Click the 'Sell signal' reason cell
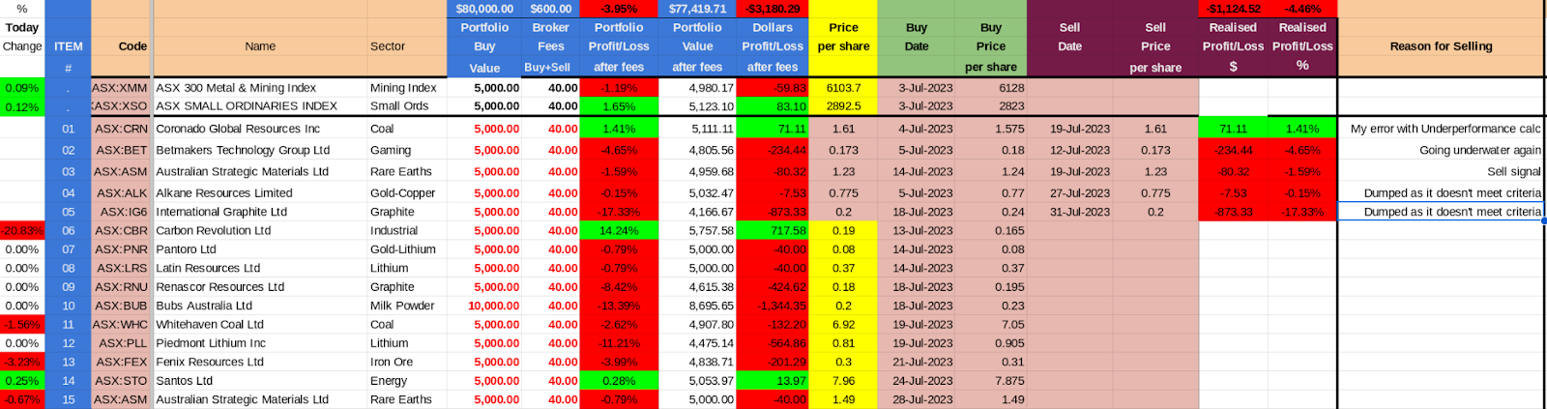Image resolution: width=1547 pixels, height=409 pixels. pyautogui.click(x=1442, y=171)
